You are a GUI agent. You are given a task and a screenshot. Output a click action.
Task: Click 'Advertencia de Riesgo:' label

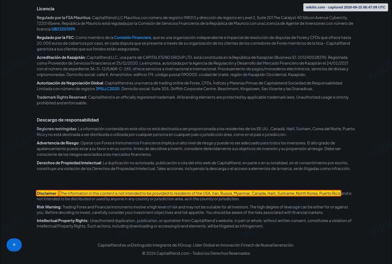[x=58, y=143]
